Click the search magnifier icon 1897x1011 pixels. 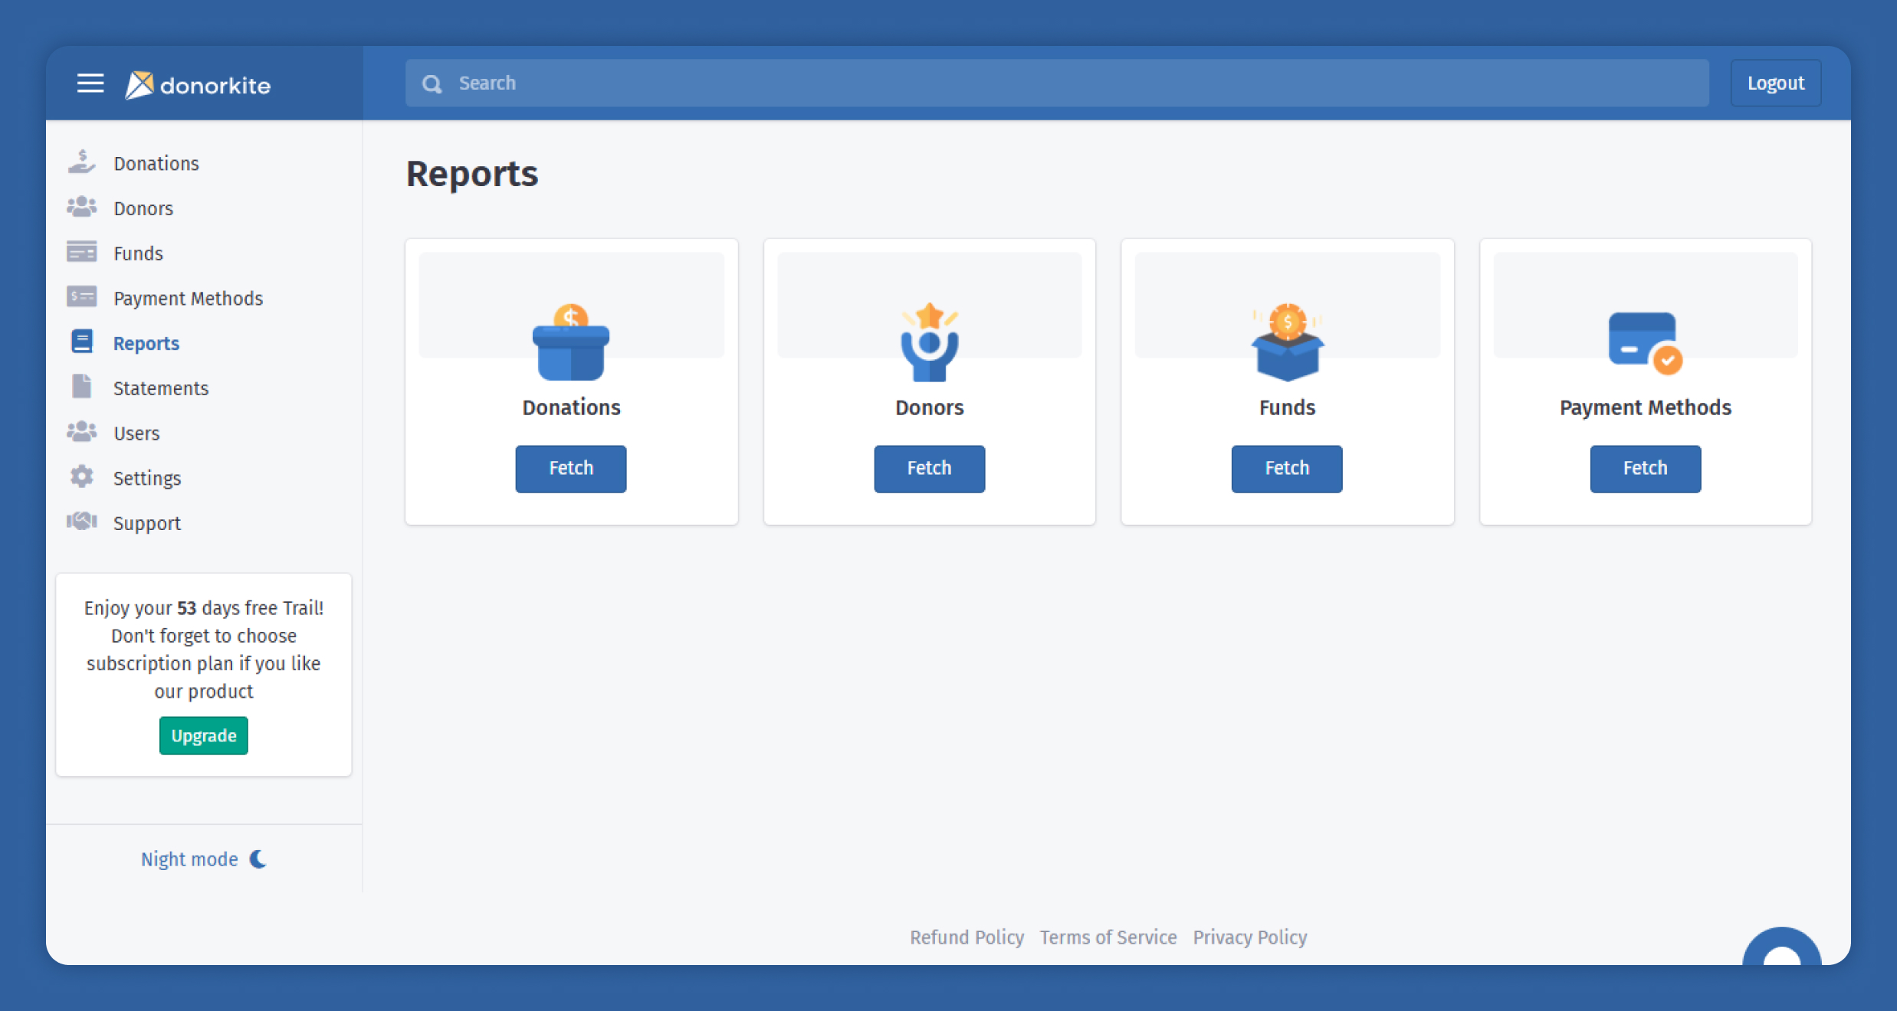(432, 83)
